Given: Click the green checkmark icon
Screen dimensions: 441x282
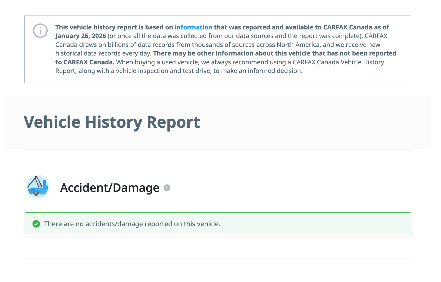Looking at the screenshot, I should pyautogui.click(x=36, y=224).
